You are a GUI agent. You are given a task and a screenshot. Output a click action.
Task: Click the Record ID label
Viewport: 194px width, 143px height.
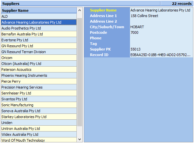click(99, 55)
